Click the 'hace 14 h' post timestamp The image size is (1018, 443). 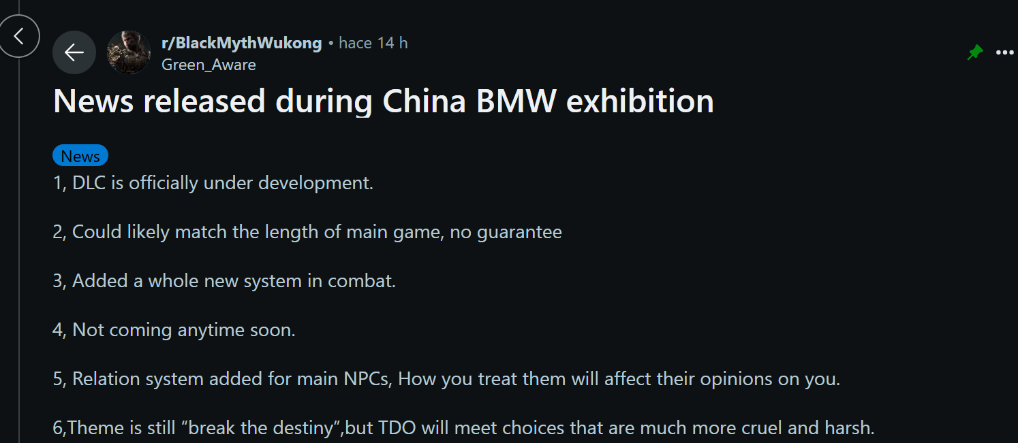tap(373, 43)
